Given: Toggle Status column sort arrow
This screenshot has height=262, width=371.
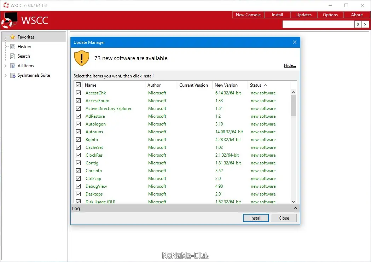Looking at the screenshot, I should [266, 85].
